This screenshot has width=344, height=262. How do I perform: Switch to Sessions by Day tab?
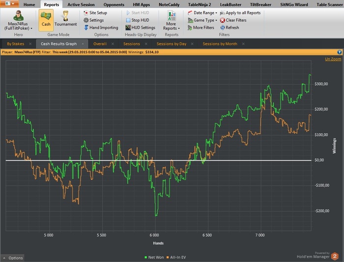click(172, 44)
